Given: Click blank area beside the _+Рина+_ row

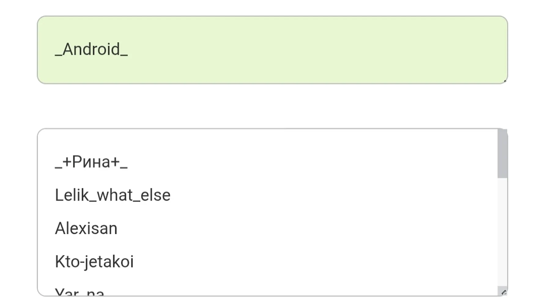Looking at the screenshot, I should [x=312, y=162].
